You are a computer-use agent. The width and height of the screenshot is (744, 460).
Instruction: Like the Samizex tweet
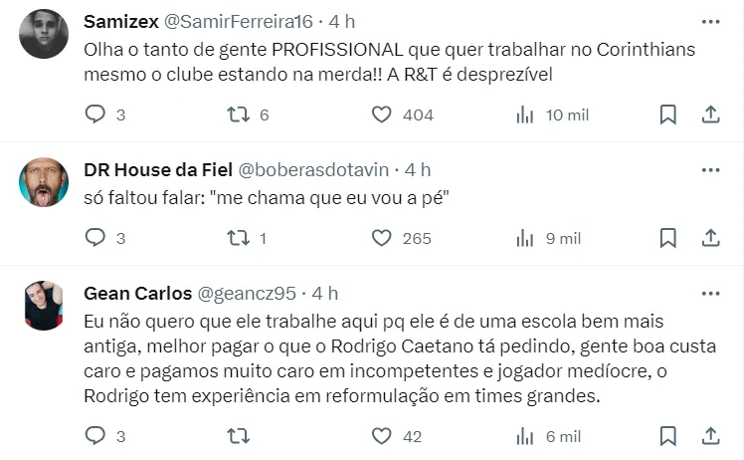tap(381, 115)
